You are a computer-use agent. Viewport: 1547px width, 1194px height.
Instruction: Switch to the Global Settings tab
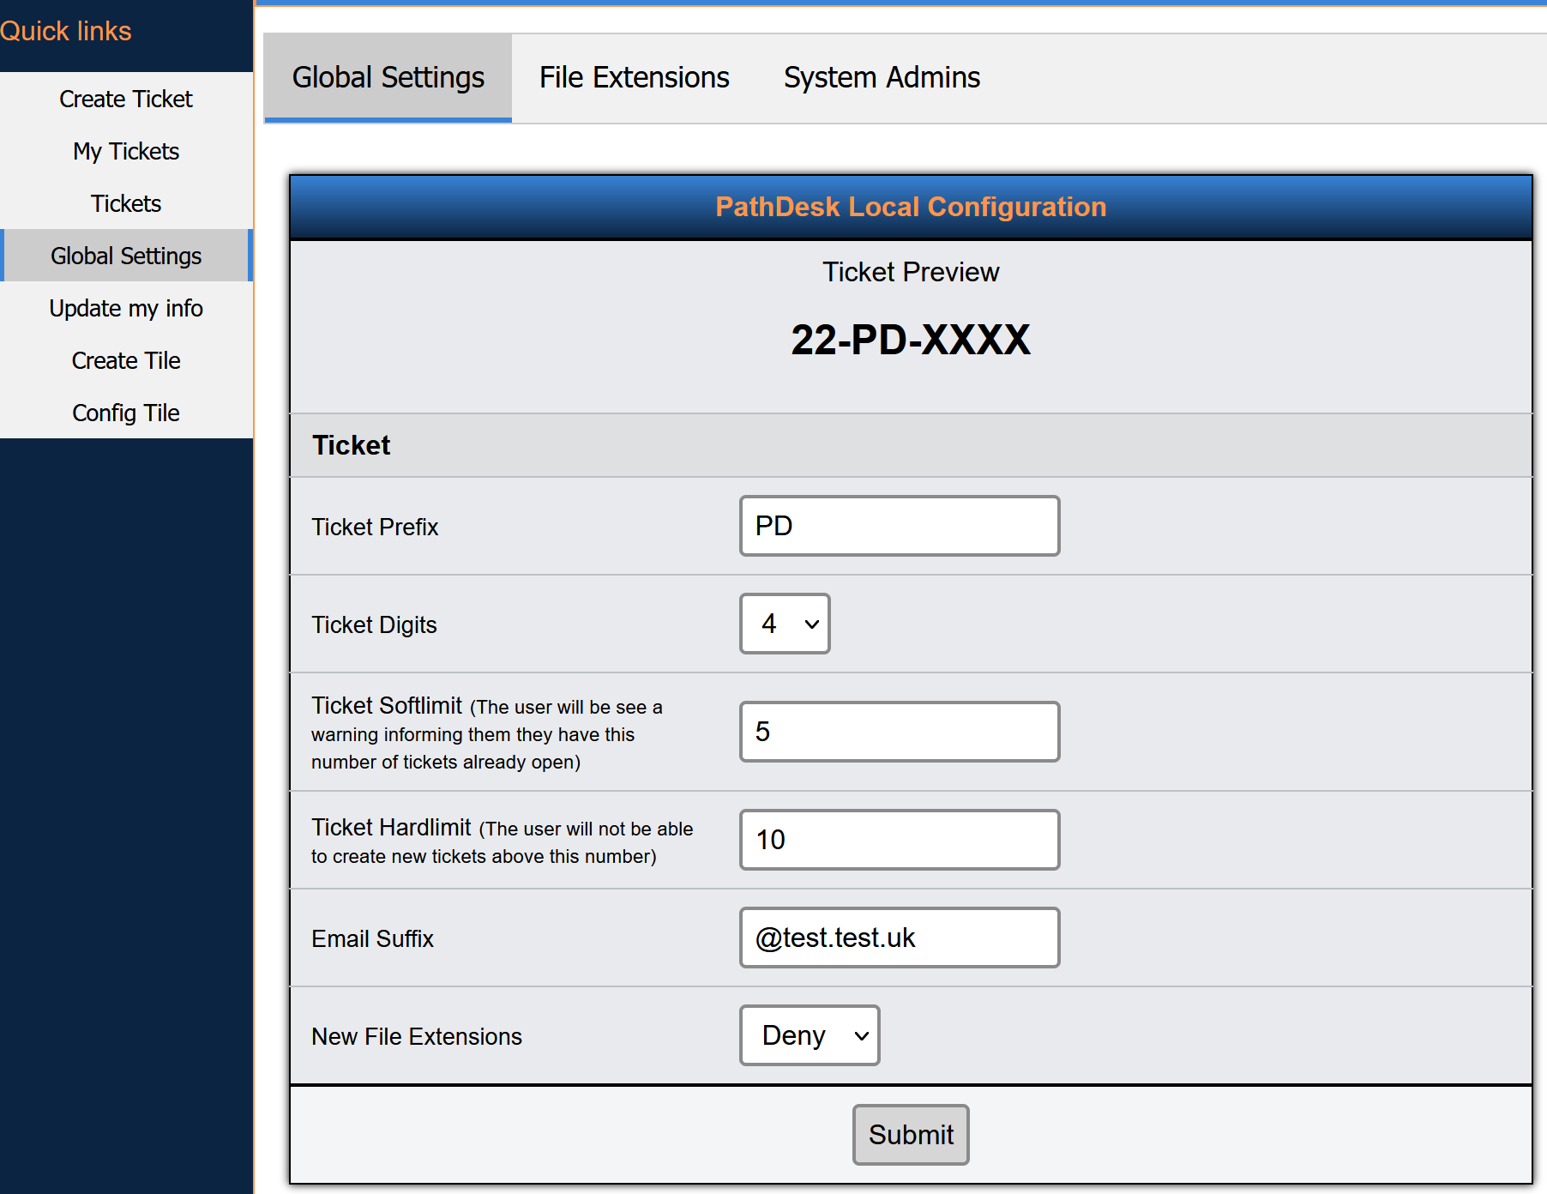[388, 78]
